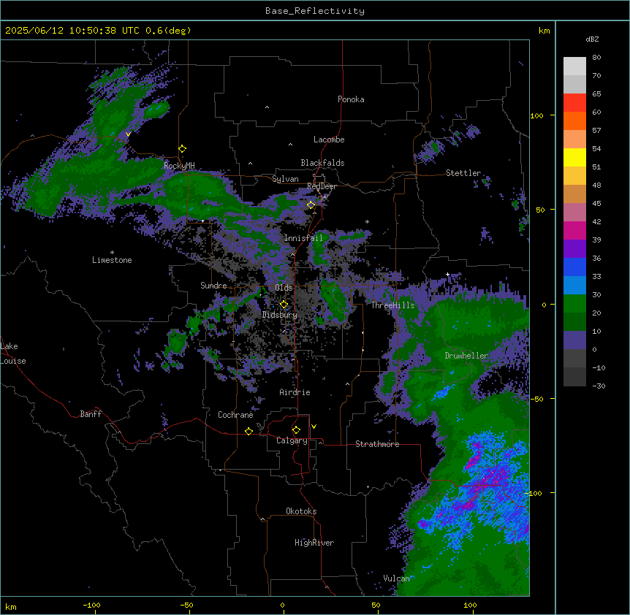Click the Stettler town label
This screenshot has height=615, width=630.
coord(463,173)
